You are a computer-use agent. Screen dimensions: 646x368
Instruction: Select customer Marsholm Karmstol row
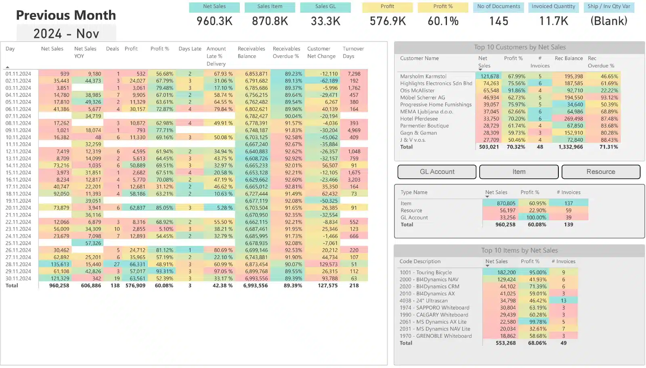coord(423,76)
